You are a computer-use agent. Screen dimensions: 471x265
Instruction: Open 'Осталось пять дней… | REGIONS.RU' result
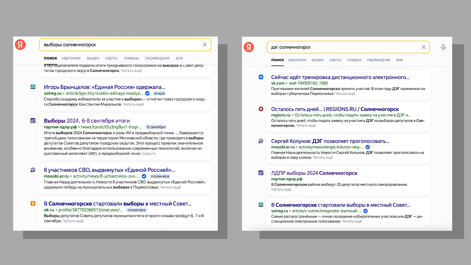[x=335, y=109]
